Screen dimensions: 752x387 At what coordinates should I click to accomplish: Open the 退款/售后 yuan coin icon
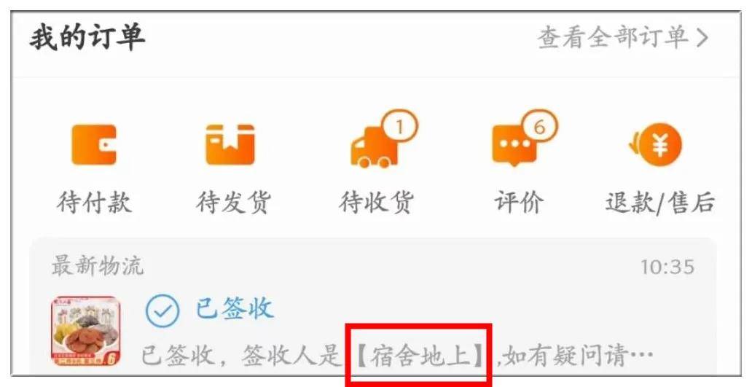pos(656,145)
